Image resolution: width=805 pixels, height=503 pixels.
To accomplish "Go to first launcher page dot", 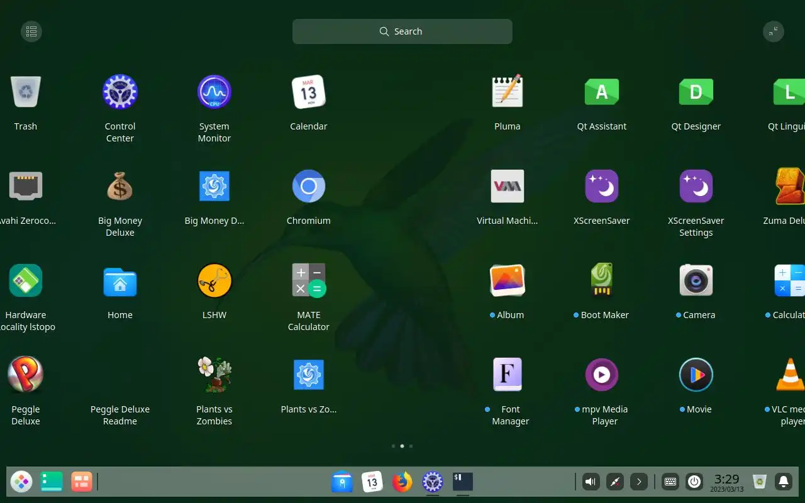I will tap(393, 446).
